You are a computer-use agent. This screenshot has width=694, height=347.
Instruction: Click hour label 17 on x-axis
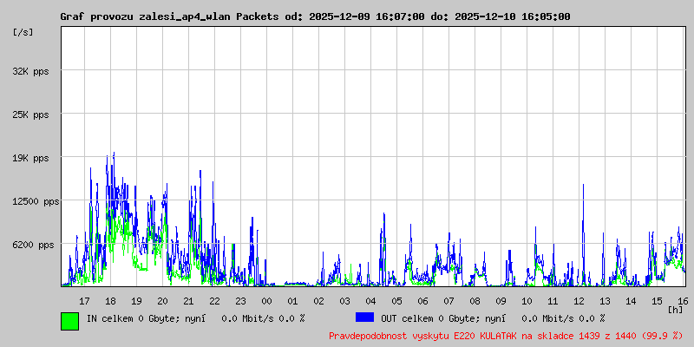(84, 301)
